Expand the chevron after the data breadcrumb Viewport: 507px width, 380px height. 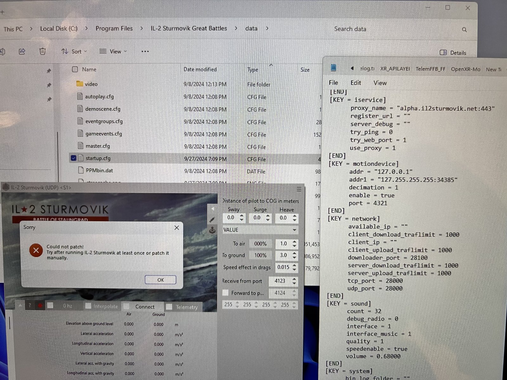(x=267, y=28)
